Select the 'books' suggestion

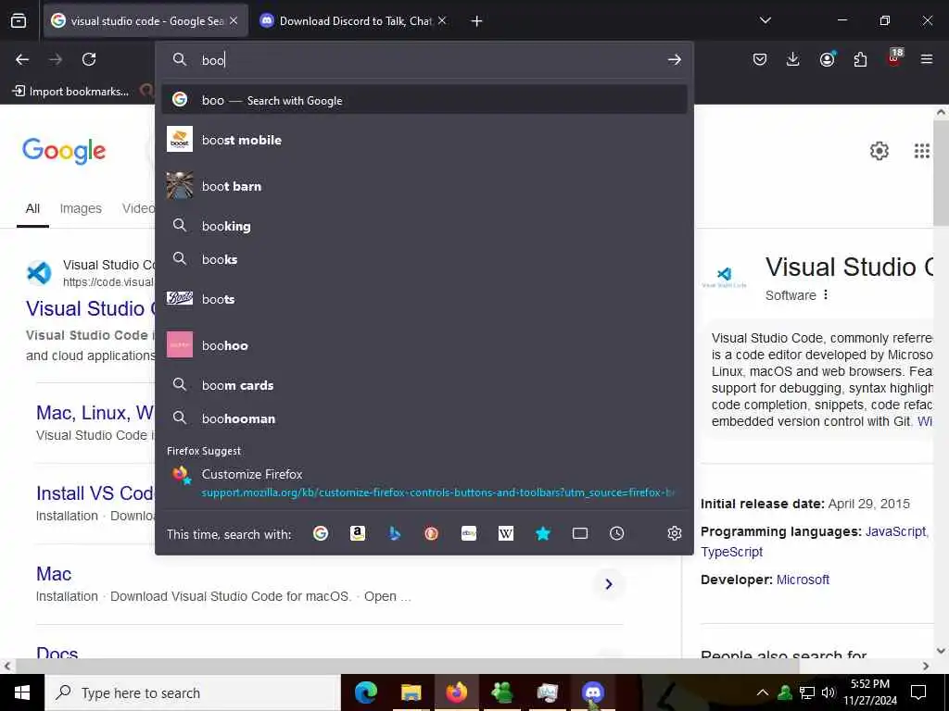[424, 259]
